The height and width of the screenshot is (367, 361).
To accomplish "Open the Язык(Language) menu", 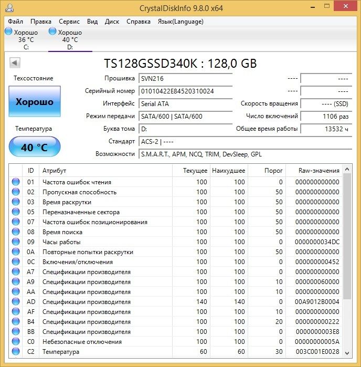I will [x=181, y=22].
